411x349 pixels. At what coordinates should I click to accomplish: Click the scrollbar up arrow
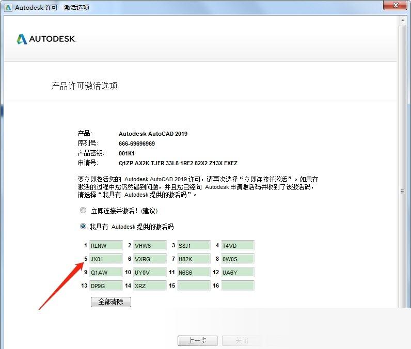(x=403, y=20)
